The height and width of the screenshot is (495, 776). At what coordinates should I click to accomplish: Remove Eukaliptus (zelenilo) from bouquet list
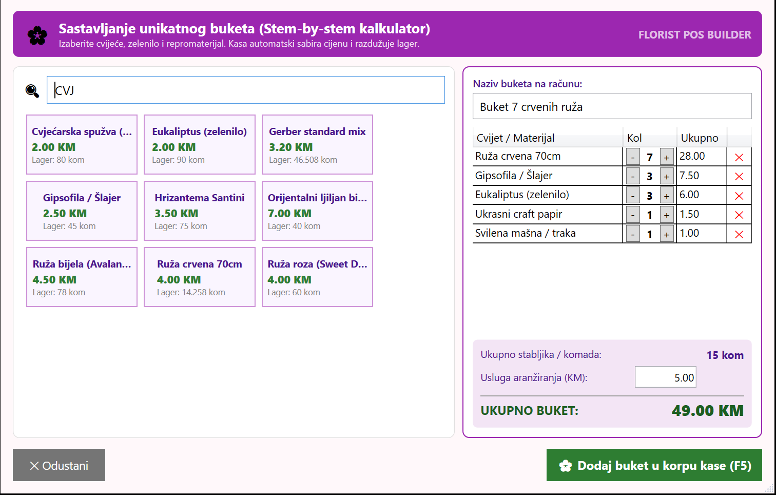point(739,196)
